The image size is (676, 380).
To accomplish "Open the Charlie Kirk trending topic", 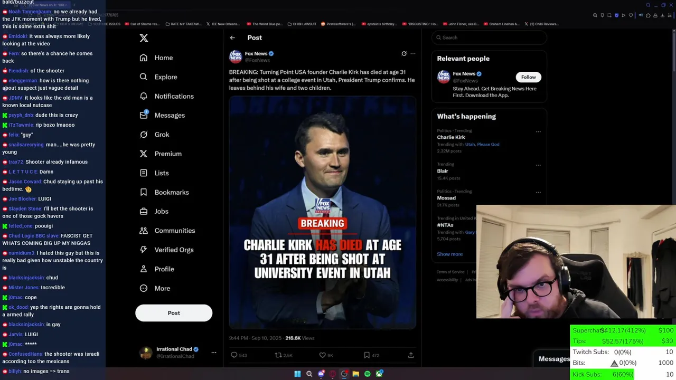I will point(451,137).
